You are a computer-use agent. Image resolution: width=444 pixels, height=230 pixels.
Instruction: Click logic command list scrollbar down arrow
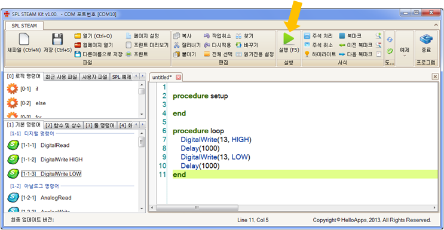coord(142,114)
